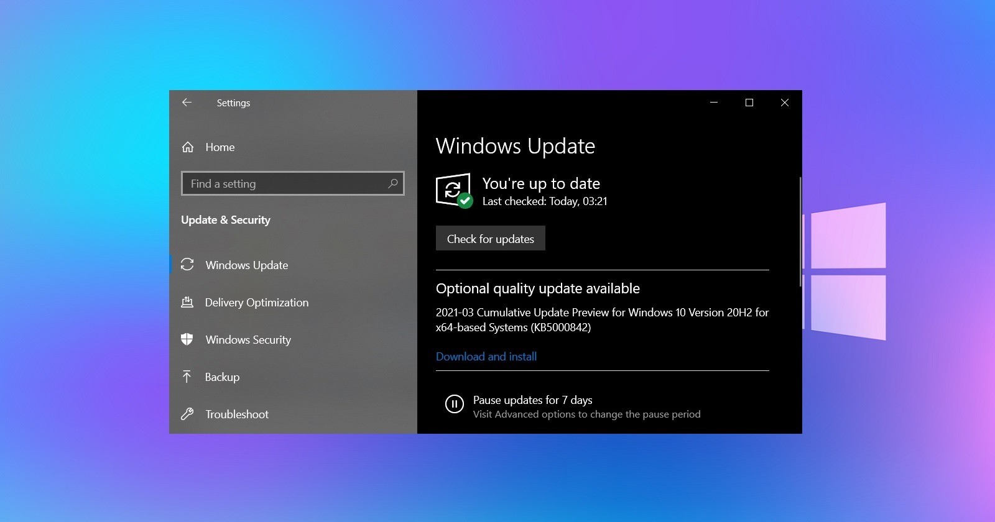Select Windows Update in the sidebar

(x=247, y=265)
